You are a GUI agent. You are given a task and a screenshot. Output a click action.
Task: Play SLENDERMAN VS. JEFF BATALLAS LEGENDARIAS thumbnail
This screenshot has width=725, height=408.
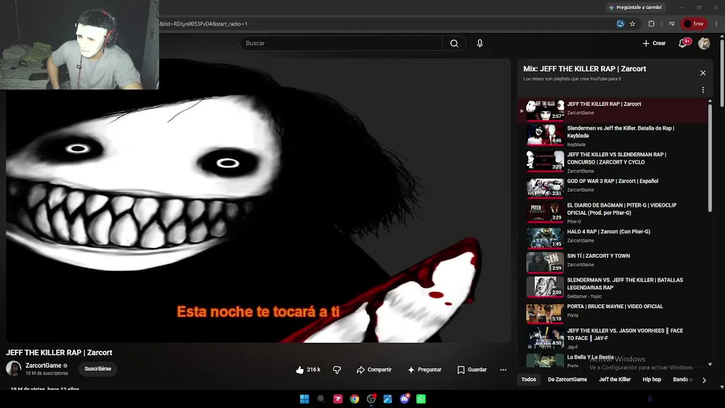click(x=545, y=287)
